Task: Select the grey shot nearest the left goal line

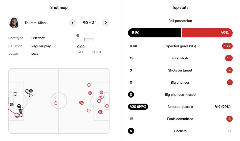Action: click(x=12, y=105)
